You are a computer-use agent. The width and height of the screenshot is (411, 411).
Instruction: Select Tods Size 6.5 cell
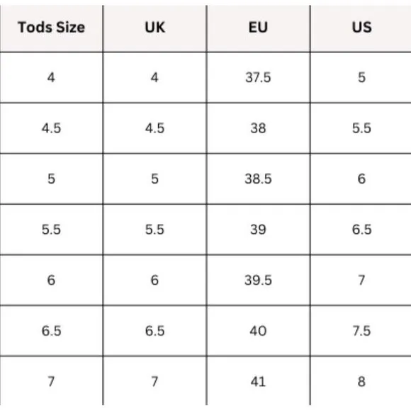click(51, 330)
